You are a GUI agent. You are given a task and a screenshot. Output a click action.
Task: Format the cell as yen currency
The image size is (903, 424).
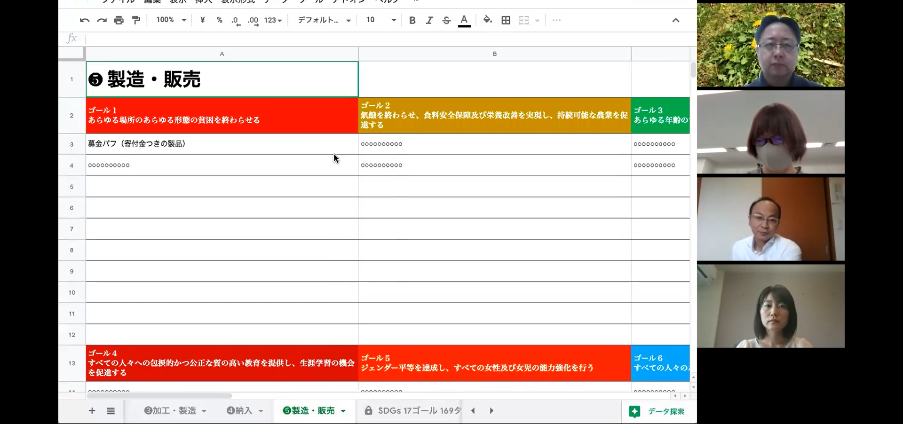tap(202, 20)
